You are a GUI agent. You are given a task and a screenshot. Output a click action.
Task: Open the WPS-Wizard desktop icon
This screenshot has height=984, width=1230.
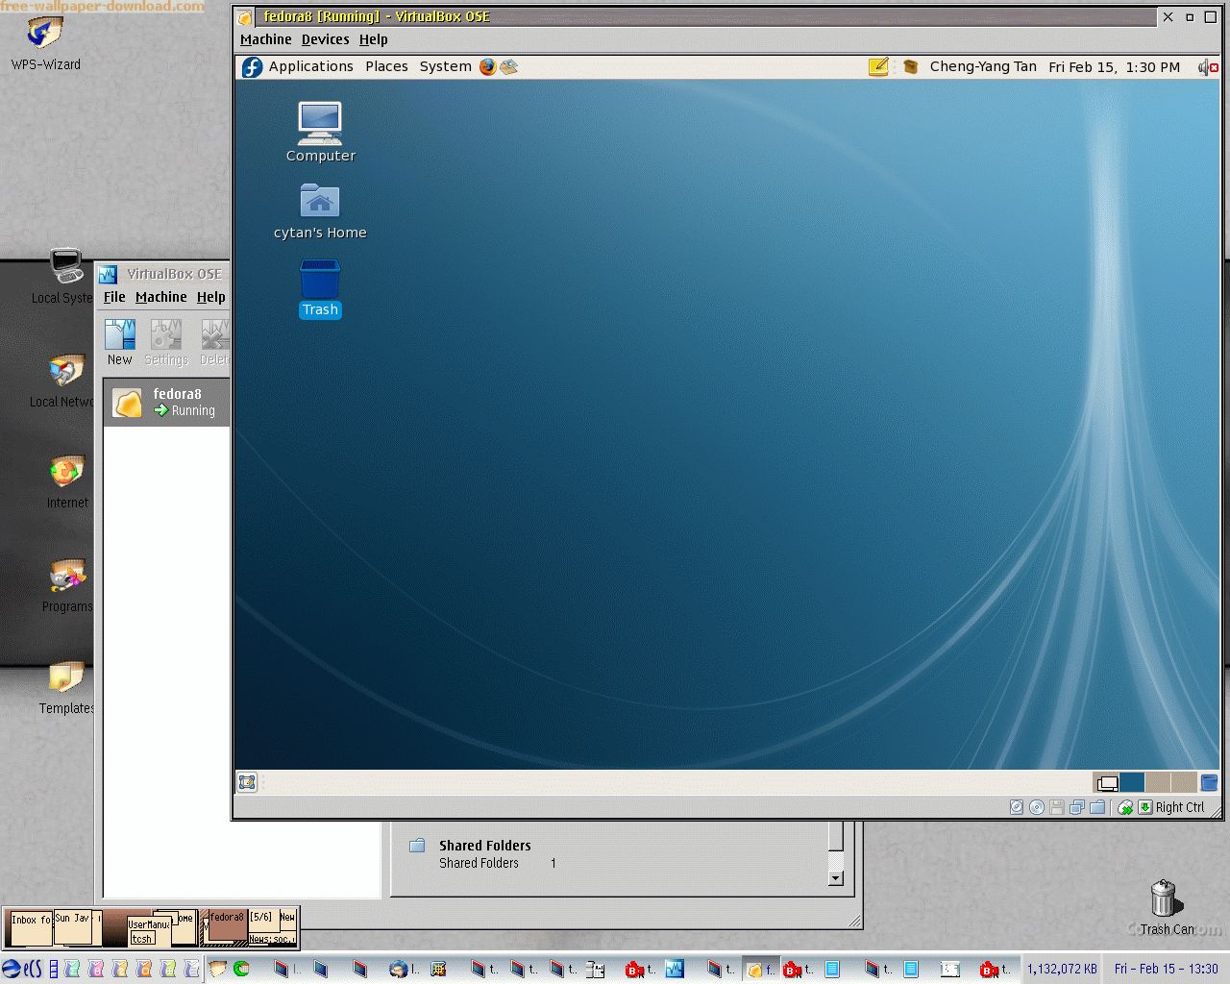tap(45, 43)
